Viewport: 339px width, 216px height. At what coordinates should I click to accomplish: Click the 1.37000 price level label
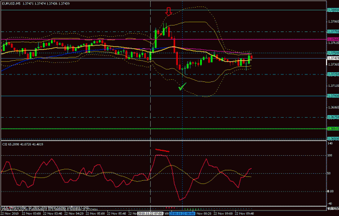pyautogui.click(x=333, y=96)
